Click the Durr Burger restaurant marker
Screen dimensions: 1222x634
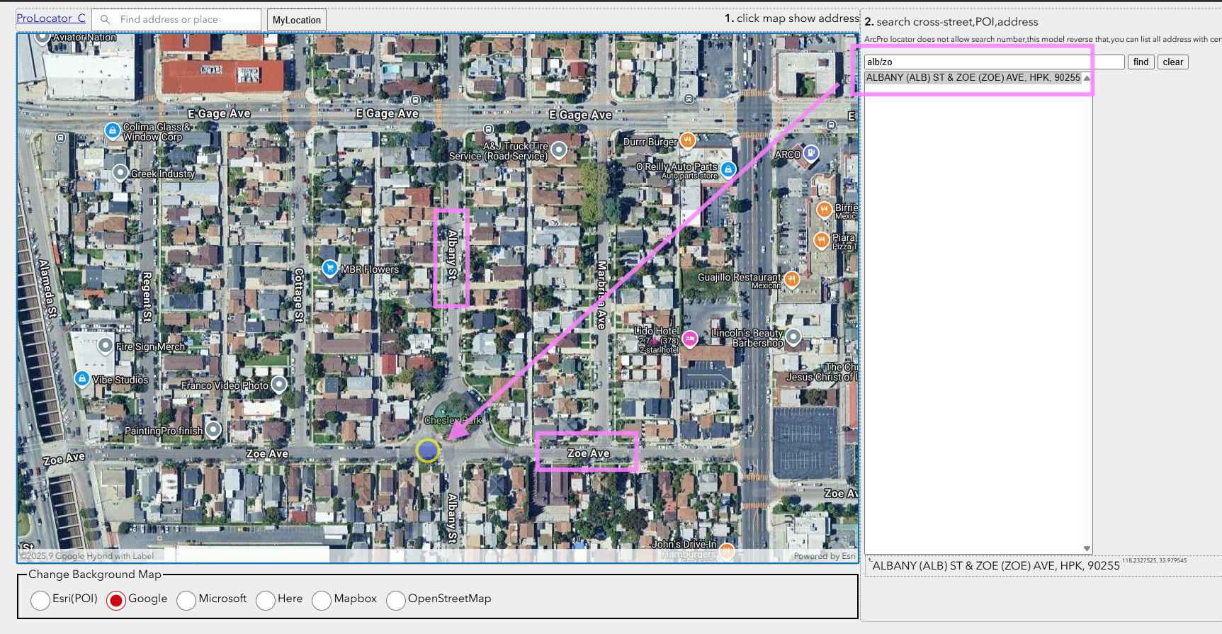[x=687, y=140]
